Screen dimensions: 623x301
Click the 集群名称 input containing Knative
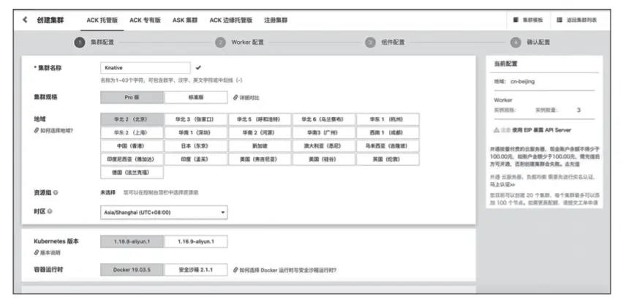[146, 68]
